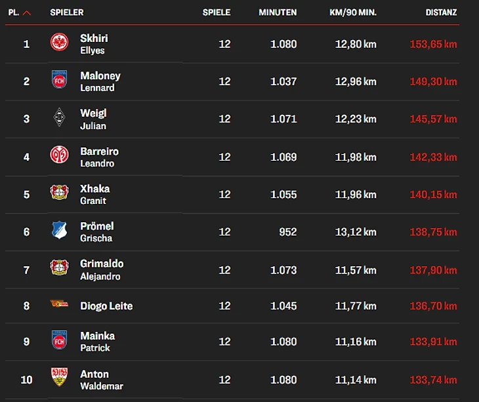Click Prömel's distance value 138,75 km

coord(432,231)
